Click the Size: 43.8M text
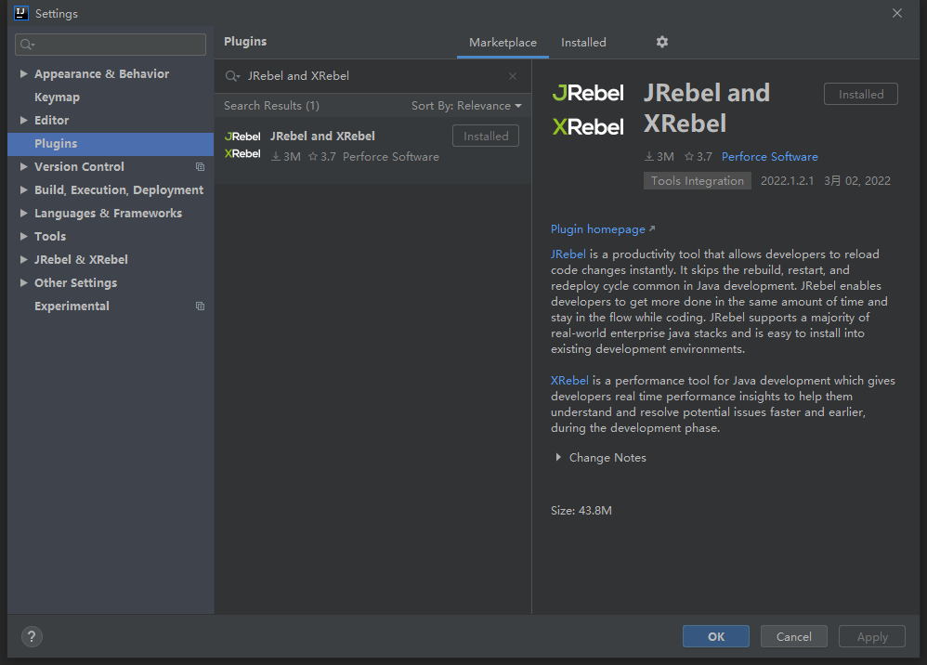 [x=581, y=511]
